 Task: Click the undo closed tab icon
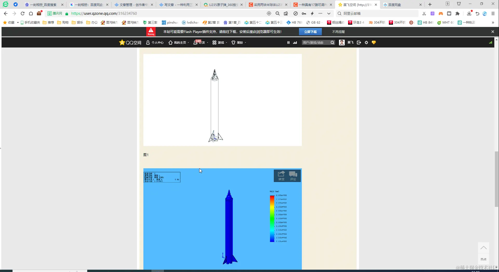pos(477,13)
